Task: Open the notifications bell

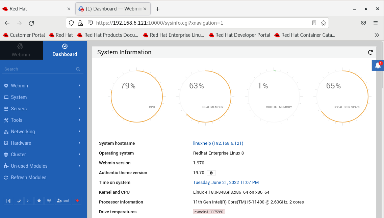Action: [x=378, y=65]
